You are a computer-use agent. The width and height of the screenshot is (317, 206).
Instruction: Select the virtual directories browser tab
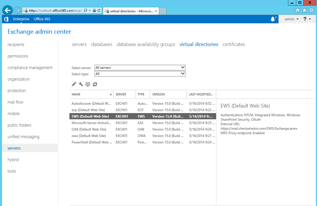point(131,11)
